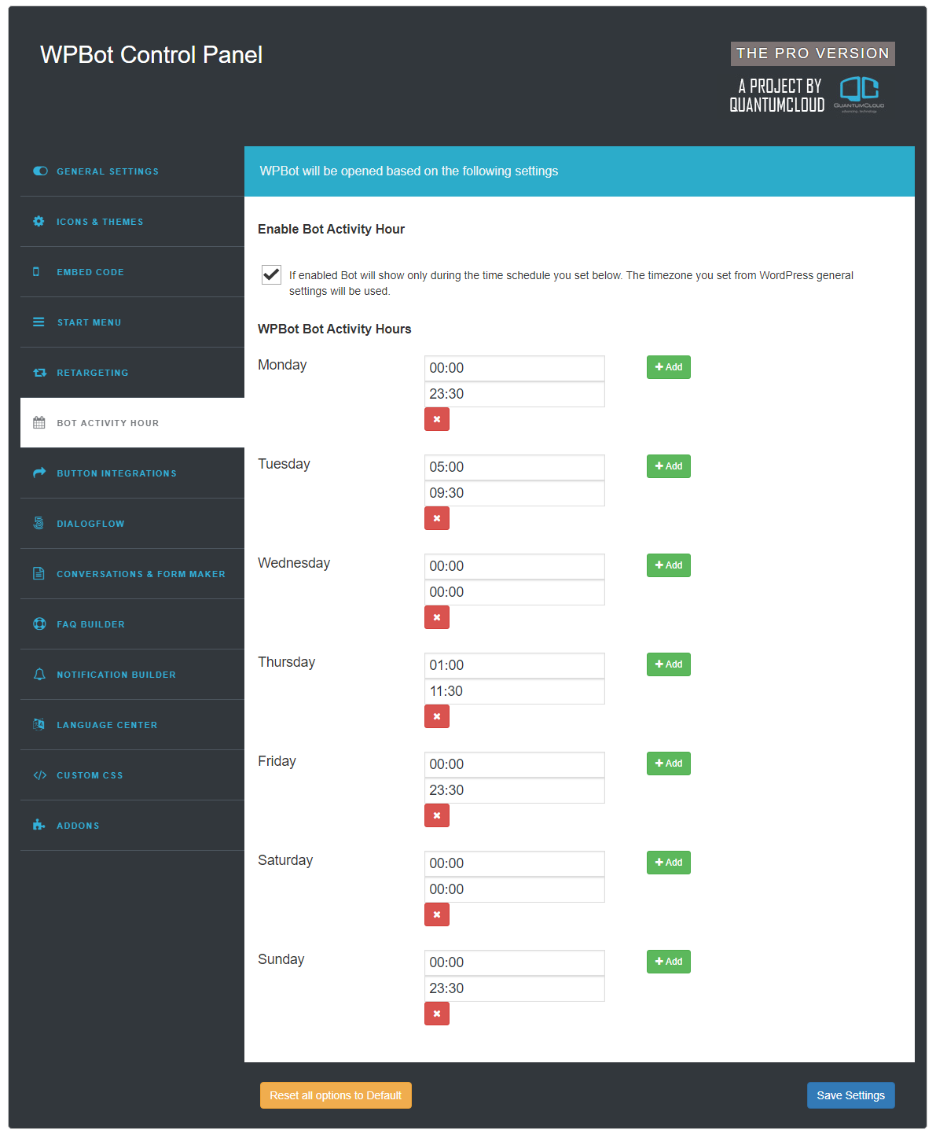Click Wednesday start time field
This screenshot has width=947, height=1137.
(x=515, y=566)
